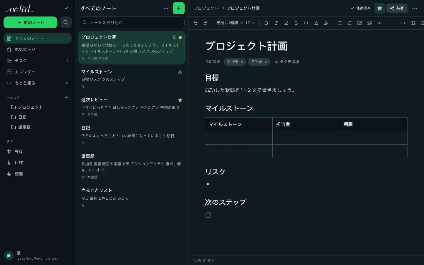Open the text color tool
The image size is (424, 265).
tap(316, 23)
